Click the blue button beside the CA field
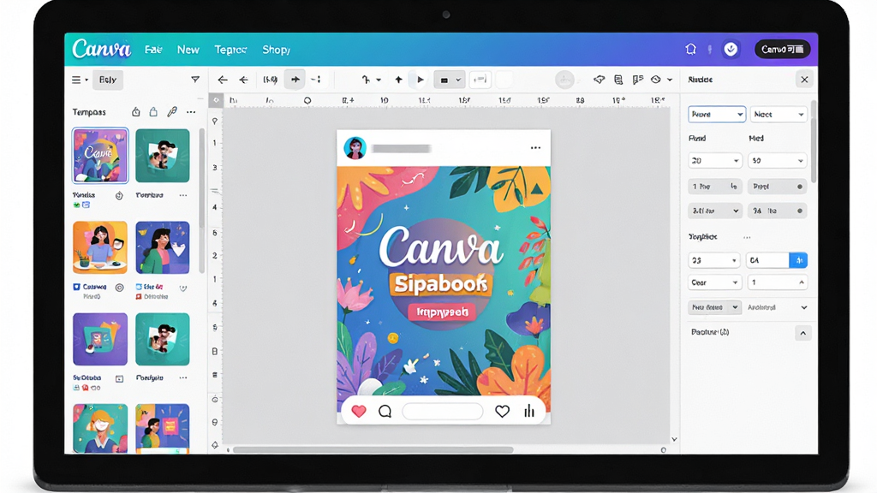This screenshot has width=877, height=493. pos(798,260)
